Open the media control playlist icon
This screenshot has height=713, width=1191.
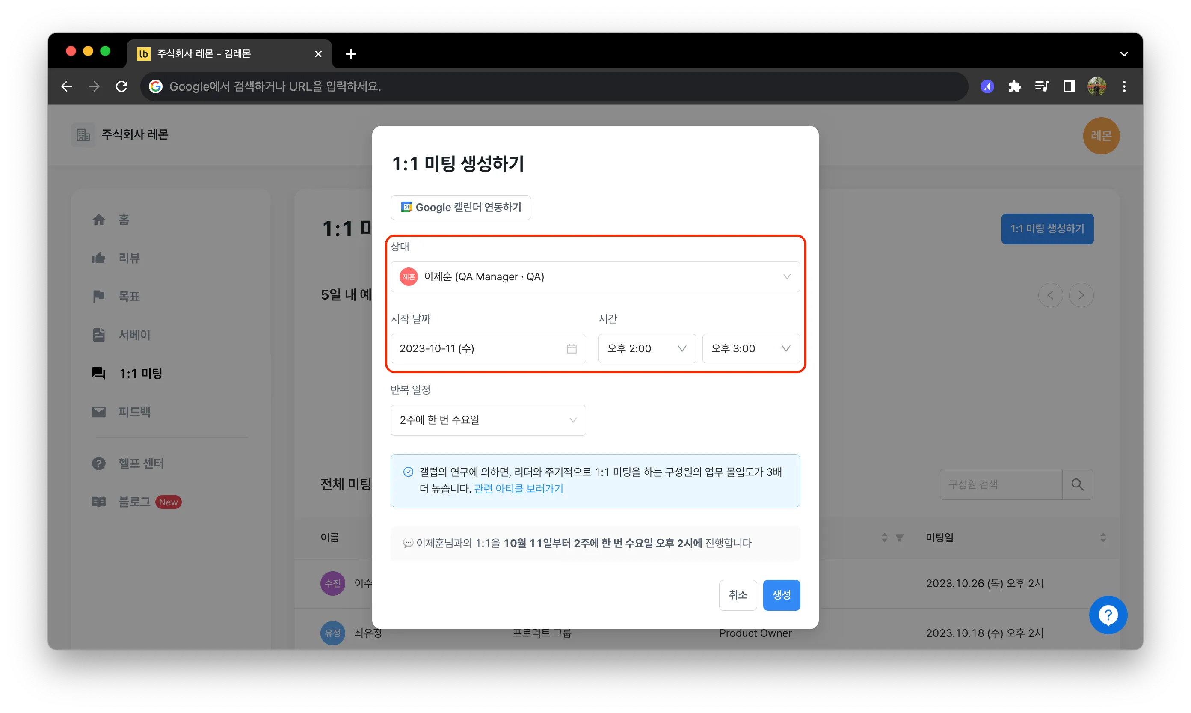(x=1042, y=86)
